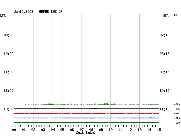
Task: Select the 13:00 CES time label
Action: tap(9, 109)
